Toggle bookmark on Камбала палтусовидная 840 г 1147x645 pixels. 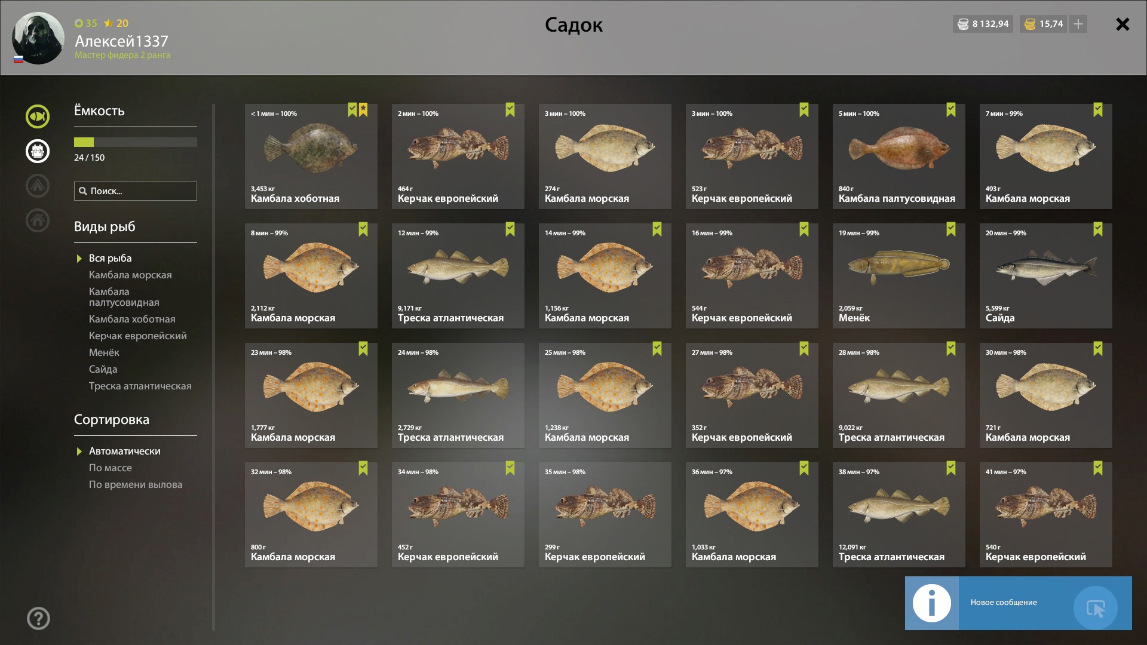click(951, 110)
